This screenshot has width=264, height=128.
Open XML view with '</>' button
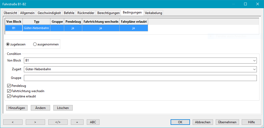pyautogui.click(x=58, y=122)
